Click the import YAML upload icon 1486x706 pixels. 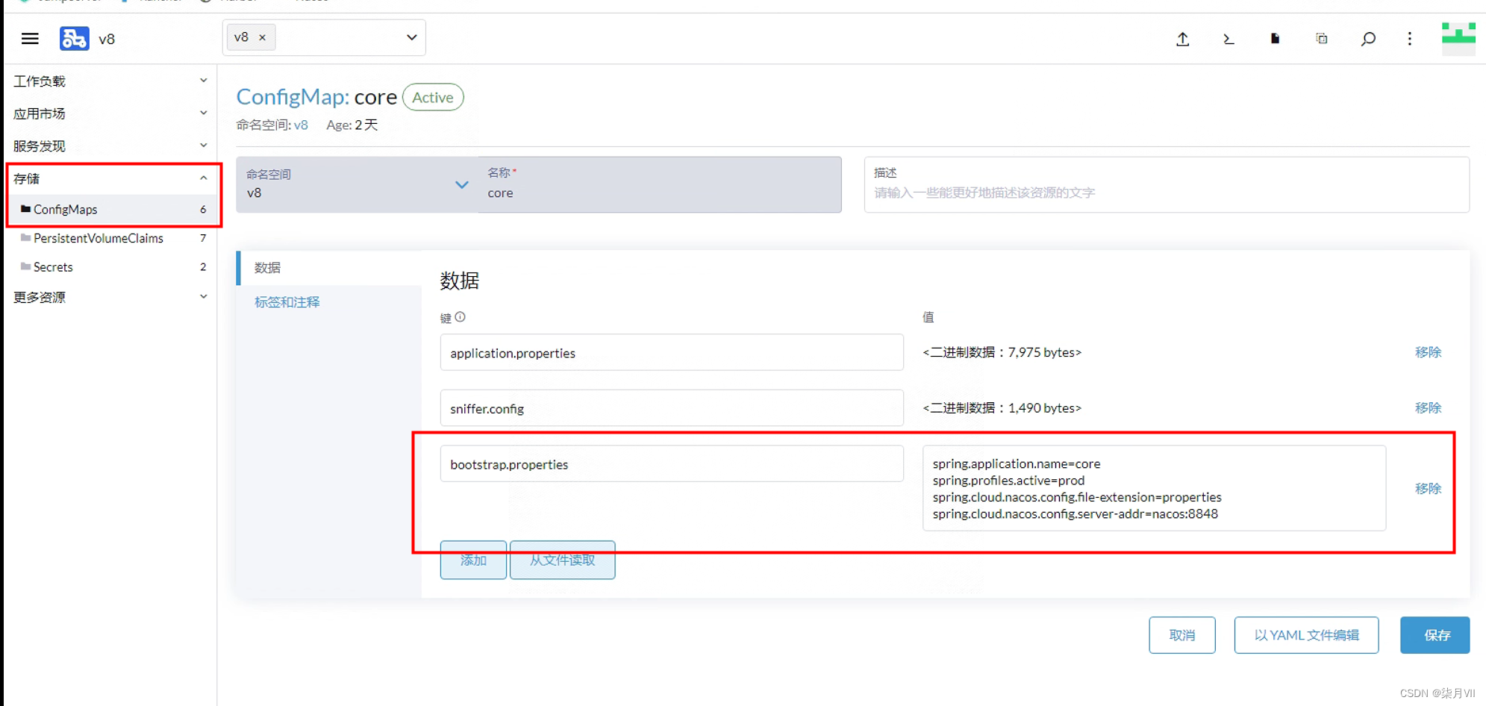[x=1182, y=39]
